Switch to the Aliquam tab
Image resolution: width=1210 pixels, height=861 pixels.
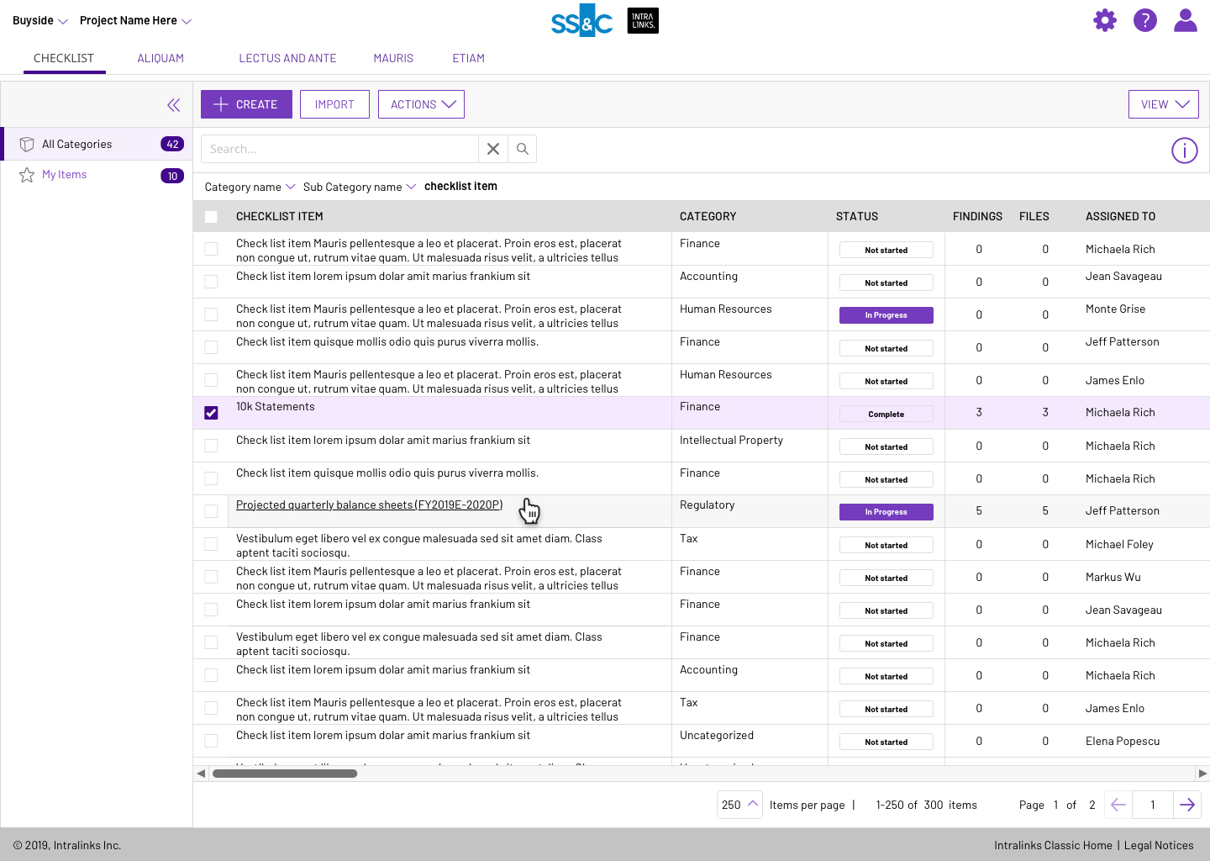coord(160,58)
